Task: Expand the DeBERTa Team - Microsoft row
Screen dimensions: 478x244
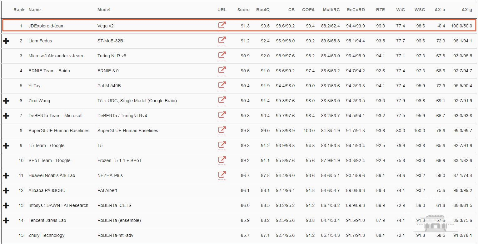Action: coord(6,116)
